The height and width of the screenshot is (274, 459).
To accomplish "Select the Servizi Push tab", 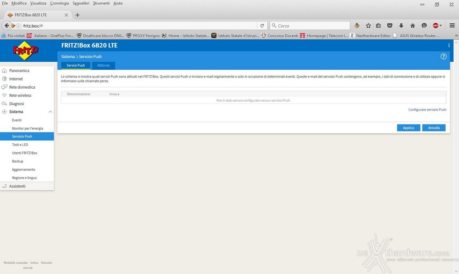I will [x=75, y=65].
